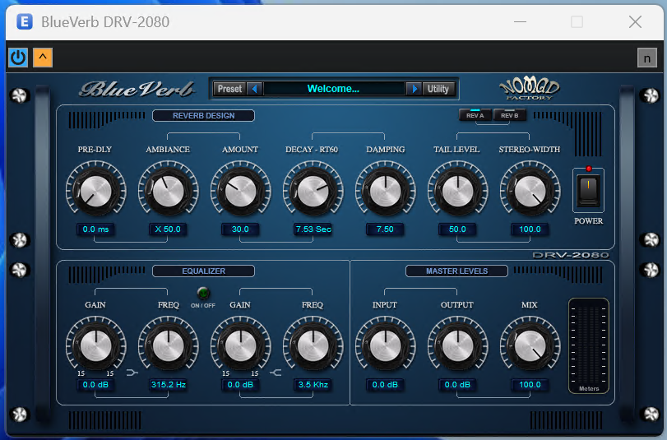This screenshot has height=440, width=667.
Task: Click the X 50.0 ambiance value field
Action: (168, 229)
